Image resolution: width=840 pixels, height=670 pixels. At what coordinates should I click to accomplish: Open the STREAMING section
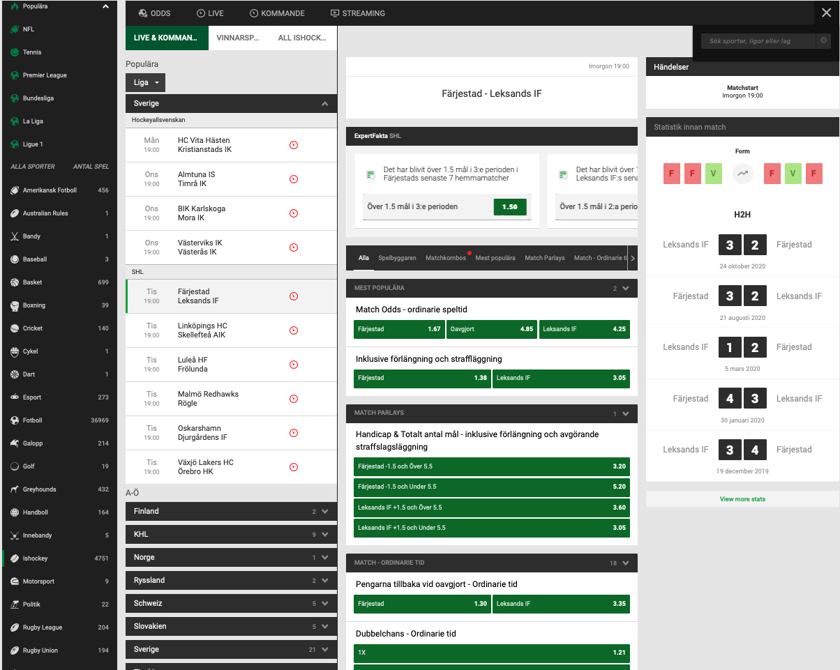357,13
